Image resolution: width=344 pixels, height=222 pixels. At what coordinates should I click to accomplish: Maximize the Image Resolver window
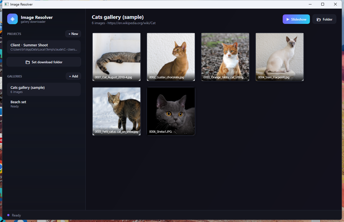tap(323, 4)
